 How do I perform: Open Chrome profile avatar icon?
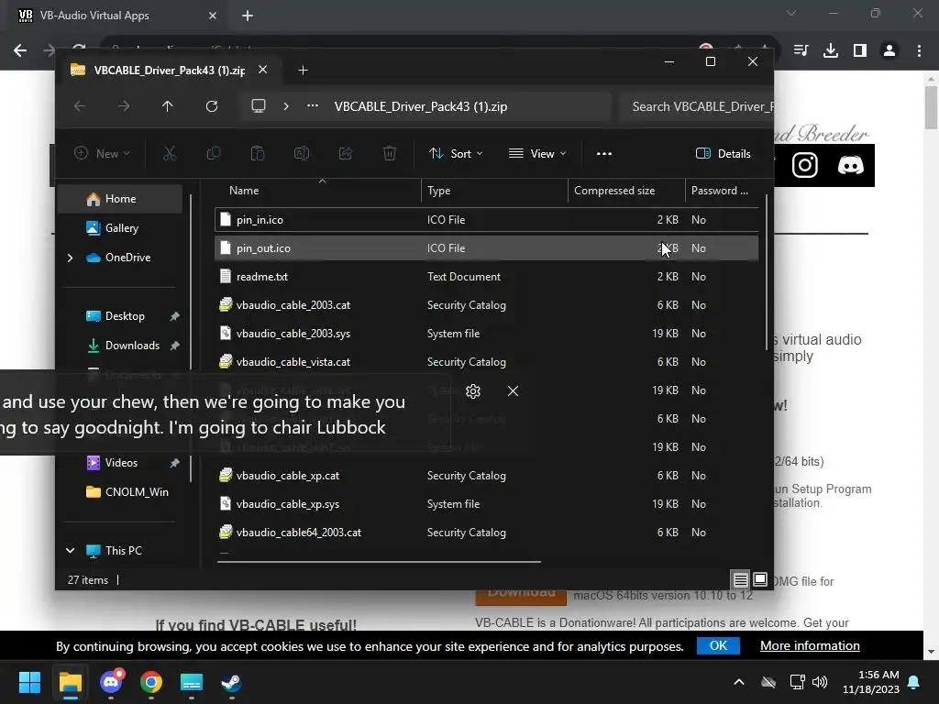(x=889, y=51)
